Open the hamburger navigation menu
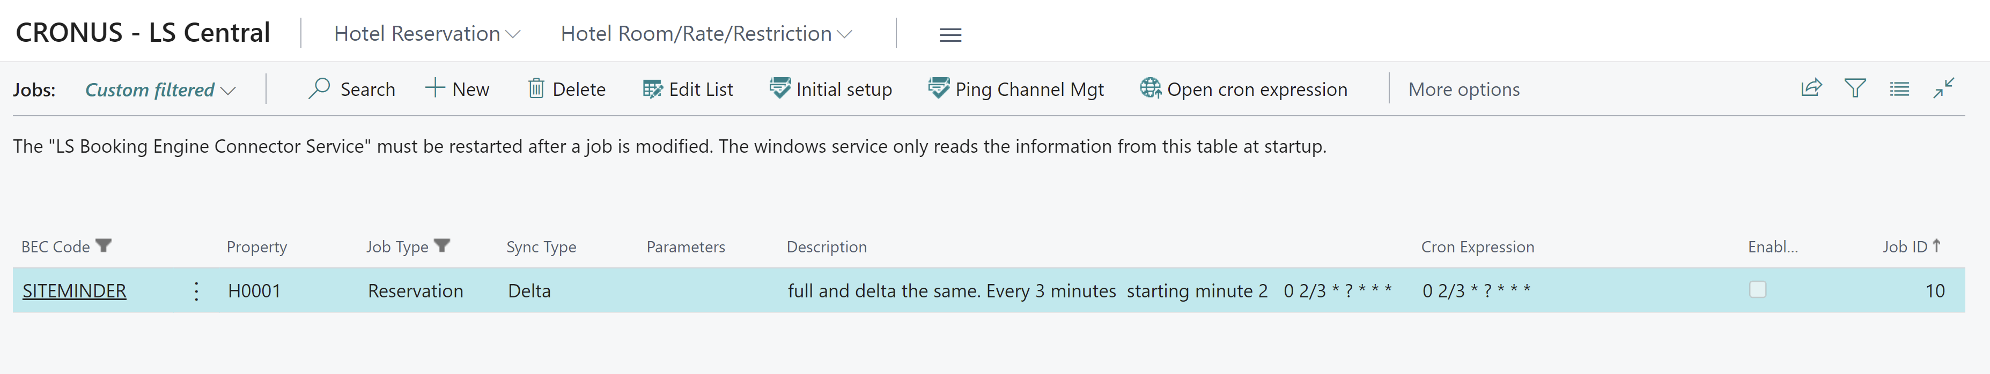 (x=950, y=35)
